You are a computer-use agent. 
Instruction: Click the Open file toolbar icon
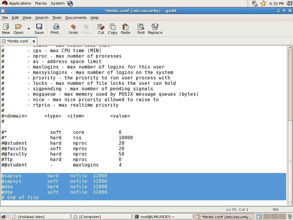18,29
